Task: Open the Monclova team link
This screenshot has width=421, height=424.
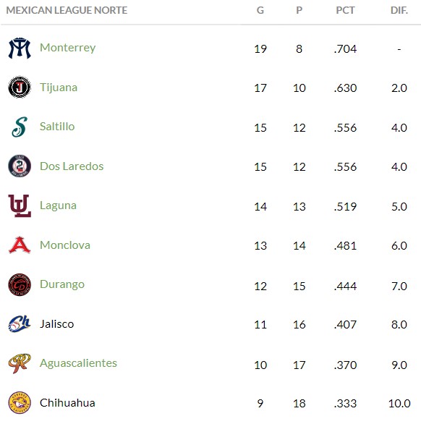Action: pyautogui.click(x=65, y=245)
